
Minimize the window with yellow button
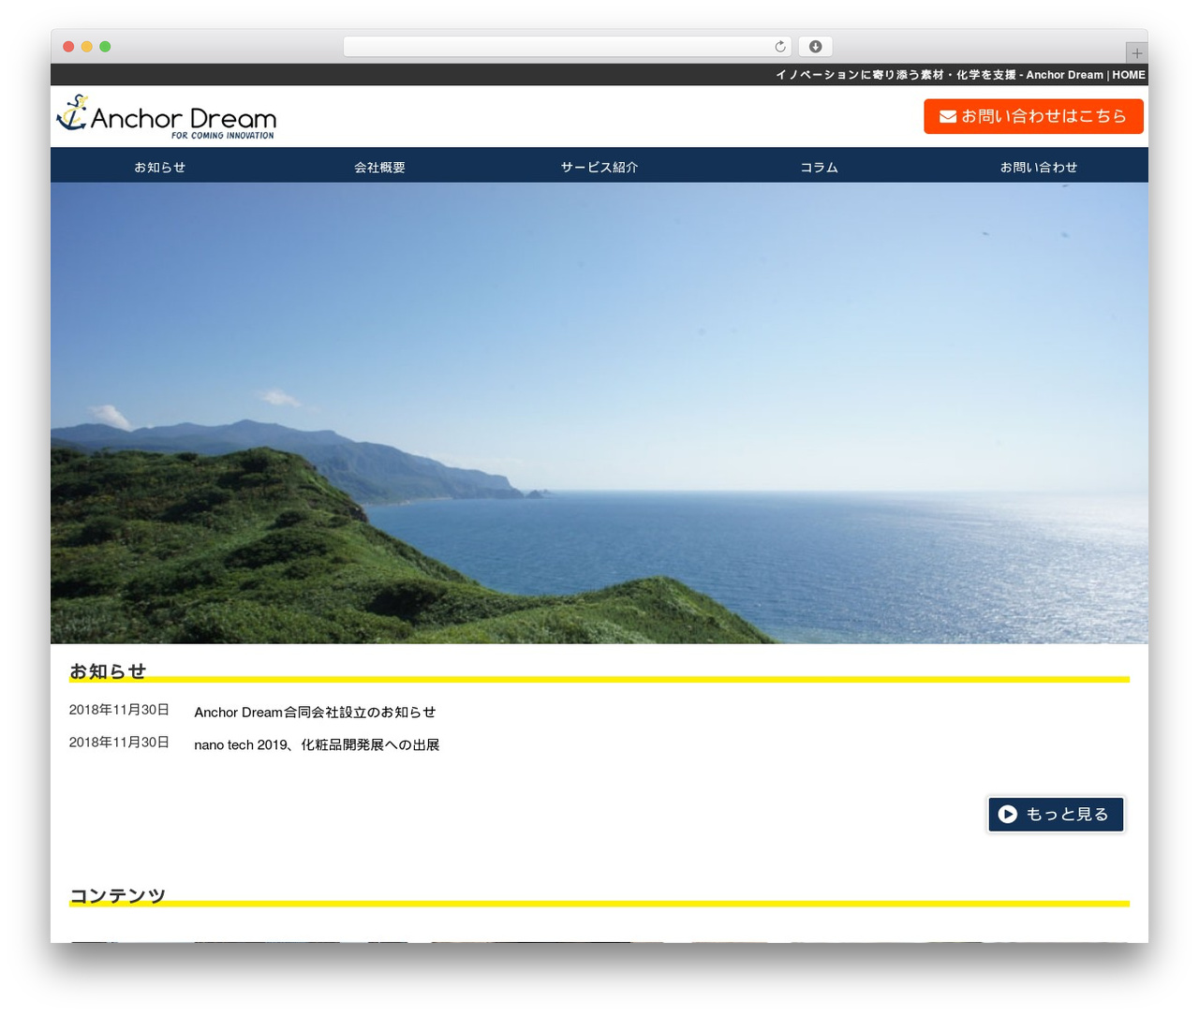[x=87, y=47]
